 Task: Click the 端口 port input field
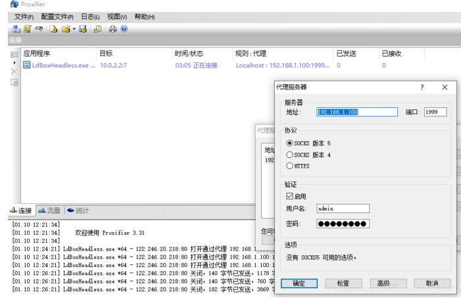point(435,112)
